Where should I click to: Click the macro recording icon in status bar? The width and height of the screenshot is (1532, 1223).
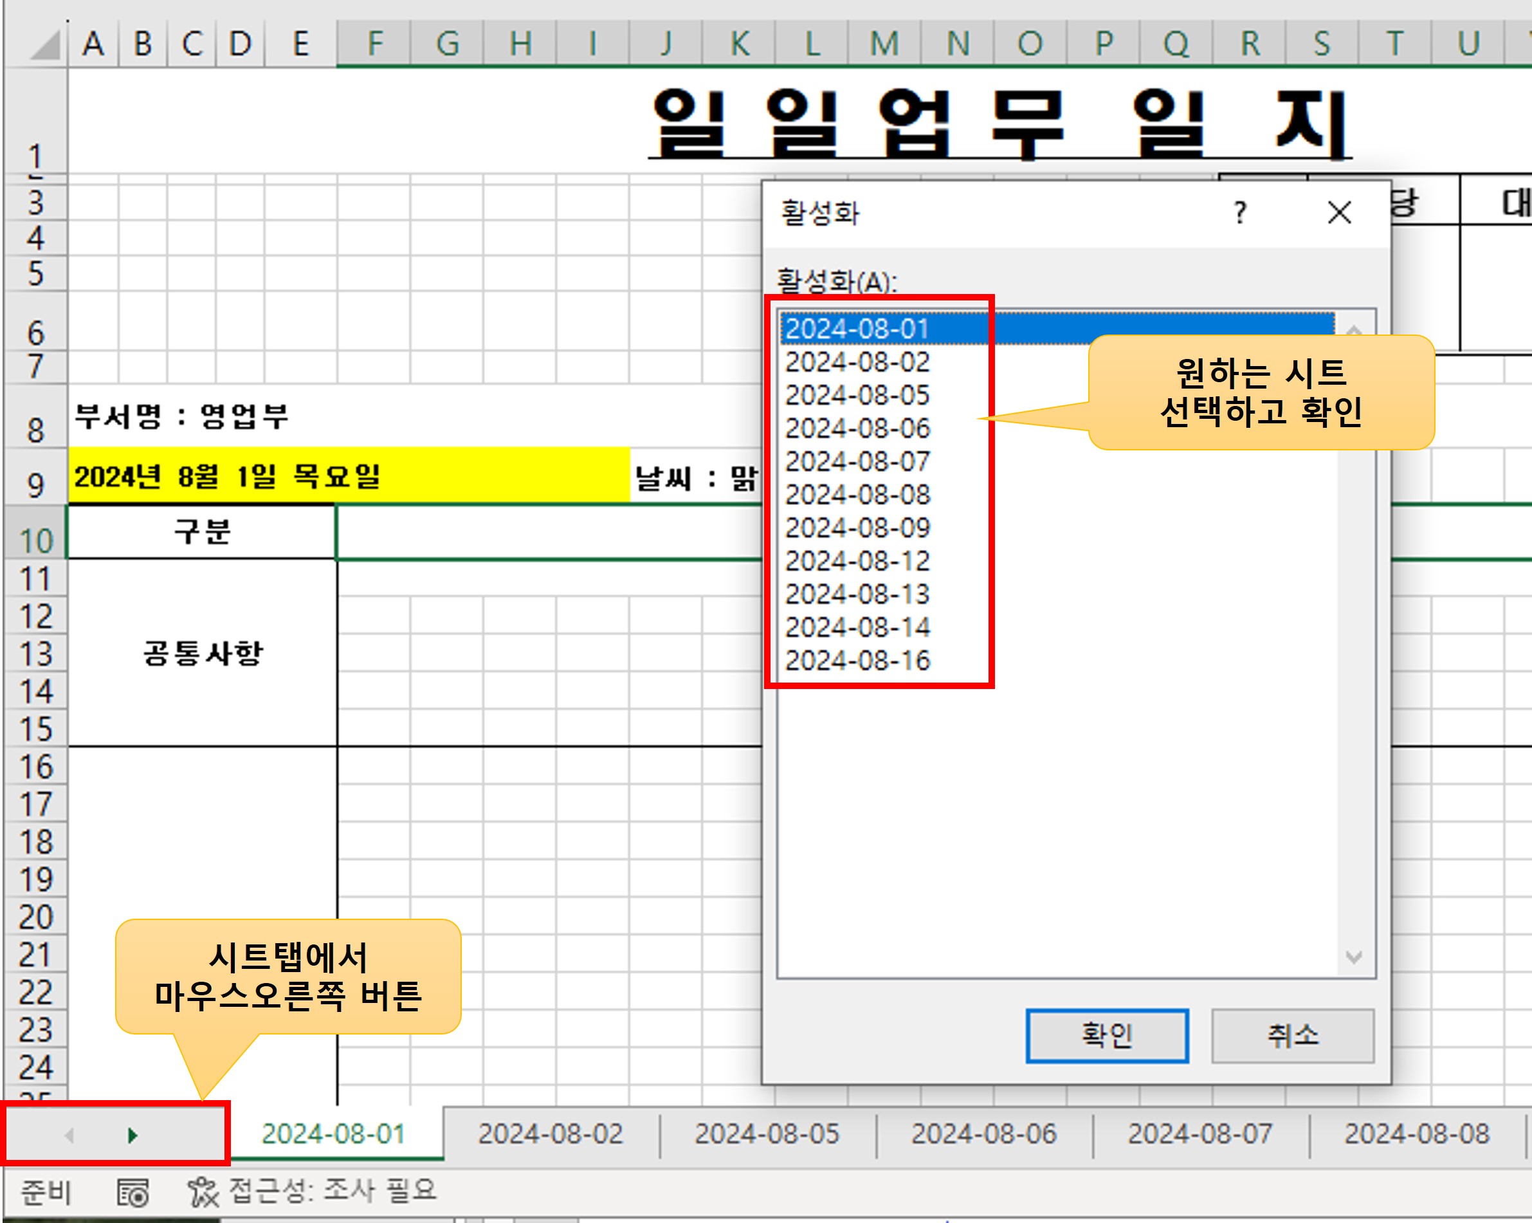coord(133,1193)
